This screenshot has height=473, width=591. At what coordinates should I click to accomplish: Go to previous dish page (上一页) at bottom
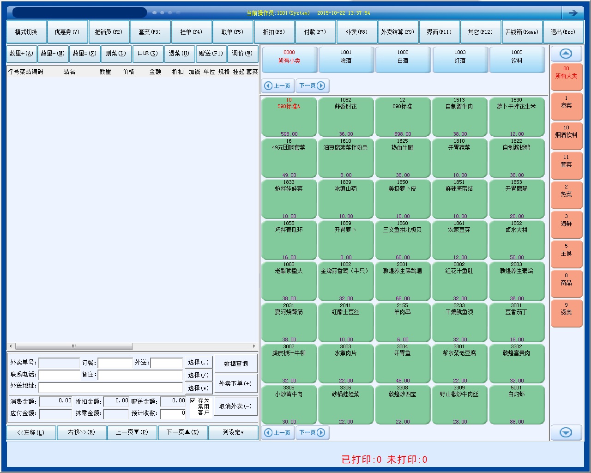277,432
